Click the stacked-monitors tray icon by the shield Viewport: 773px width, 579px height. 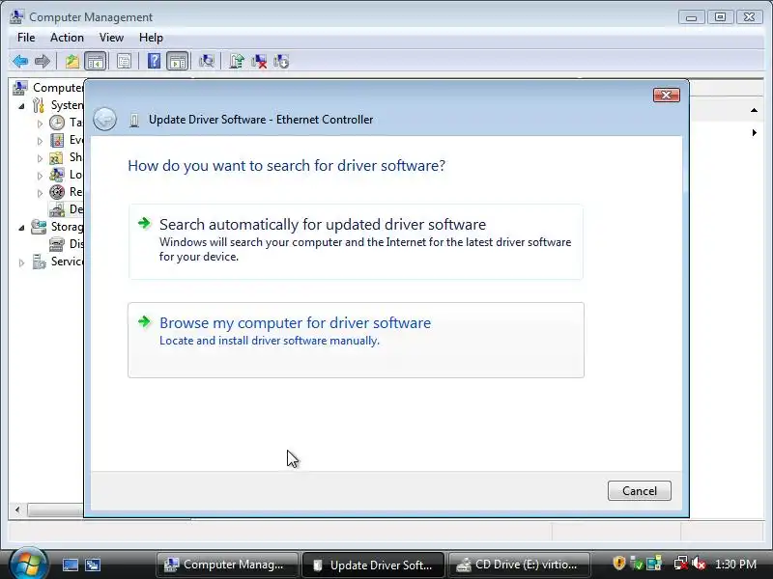[x=654, y=564]
